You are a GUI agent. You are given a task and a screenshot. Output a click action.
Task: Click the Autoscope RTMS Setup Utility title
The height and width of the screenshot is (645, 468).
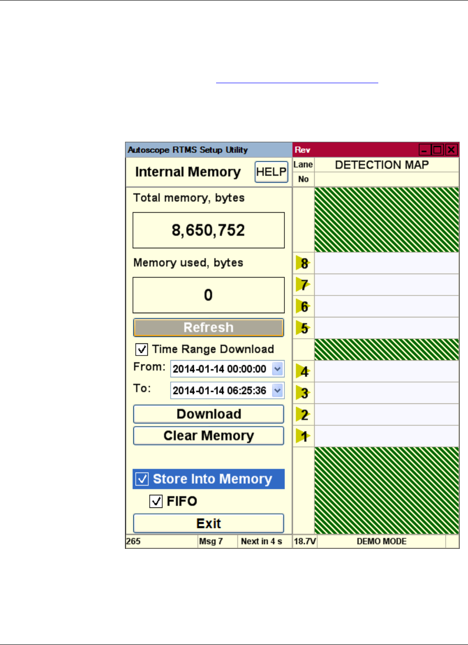(188, 150)
